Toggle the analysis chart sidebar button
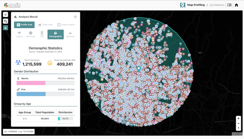Viewport: 244px width, 139px height. [x=6, y=28]
